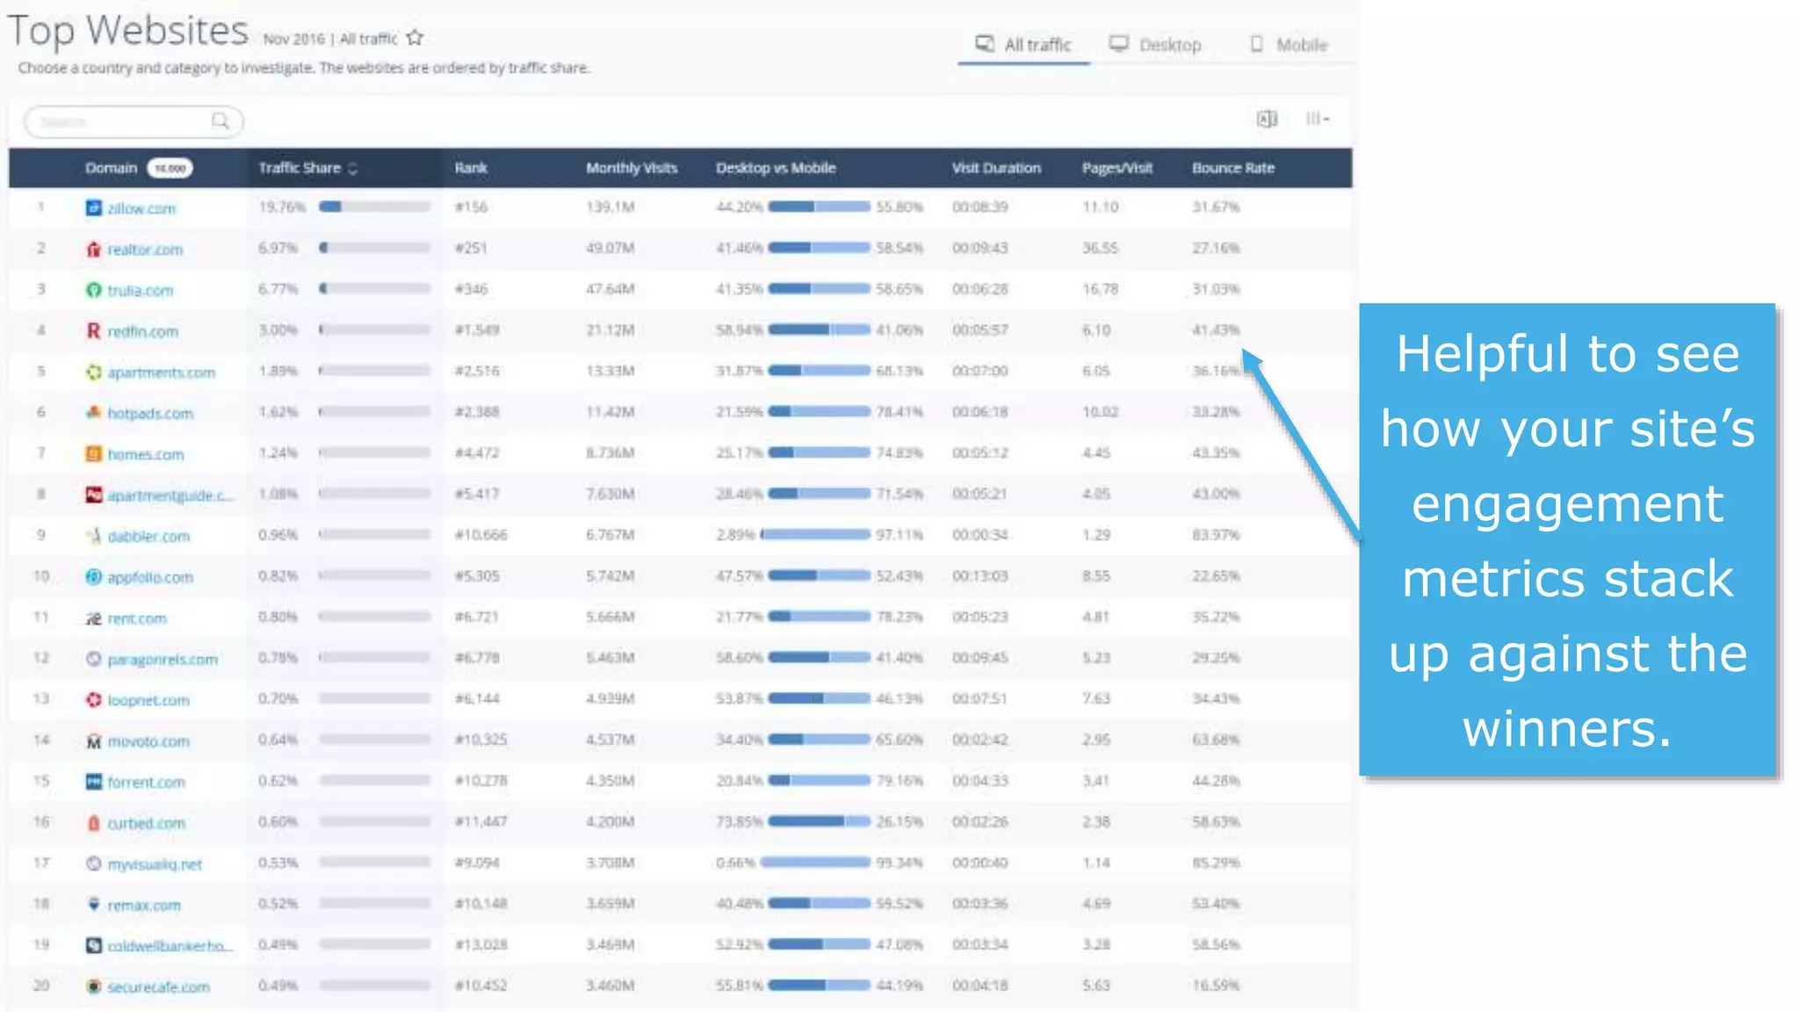Click the realtor.com favicon
This screenshot has width=1799, height=1012.
click(x=93, y=249)
